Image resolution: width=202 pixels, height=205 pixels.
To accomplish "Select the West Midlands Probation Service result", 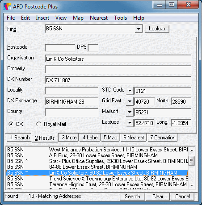I will (x=97, y=150).
